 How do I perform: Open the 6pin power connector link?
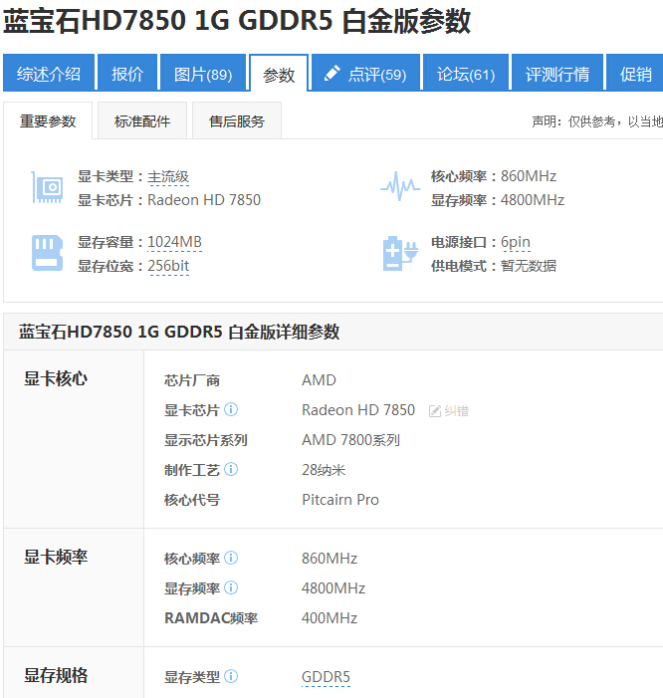point(516,242)
